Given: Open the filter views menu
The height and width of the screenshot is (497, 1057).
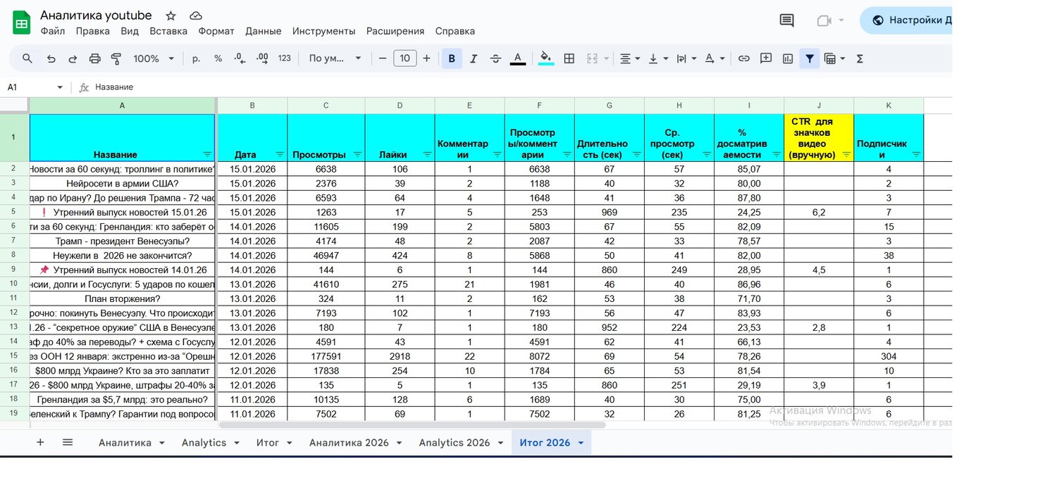Looking at the screenshot, I should tap(834, 58).
